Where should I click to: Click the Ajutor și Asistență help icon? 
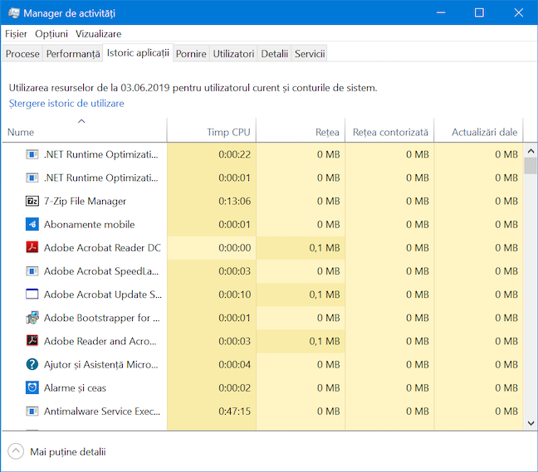point(32,364)
